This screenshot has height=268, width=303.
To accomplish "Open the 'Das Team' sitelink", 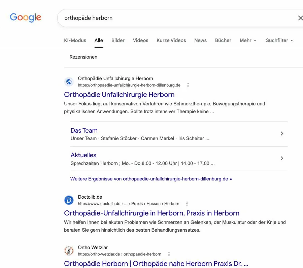I will click(x=84, y=131).
